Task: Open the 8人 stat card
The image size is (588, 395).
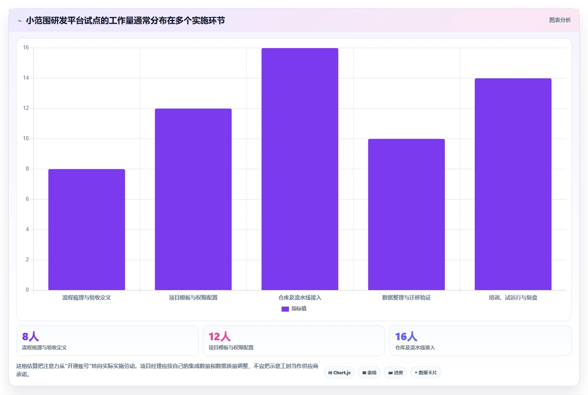Action: coord(107,341)
